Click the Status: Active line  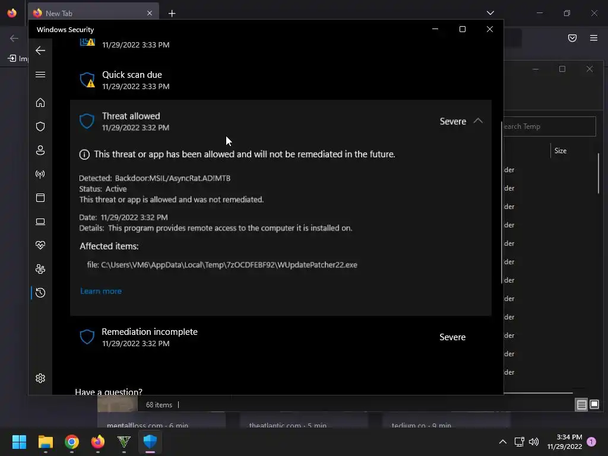coord(103,189)
